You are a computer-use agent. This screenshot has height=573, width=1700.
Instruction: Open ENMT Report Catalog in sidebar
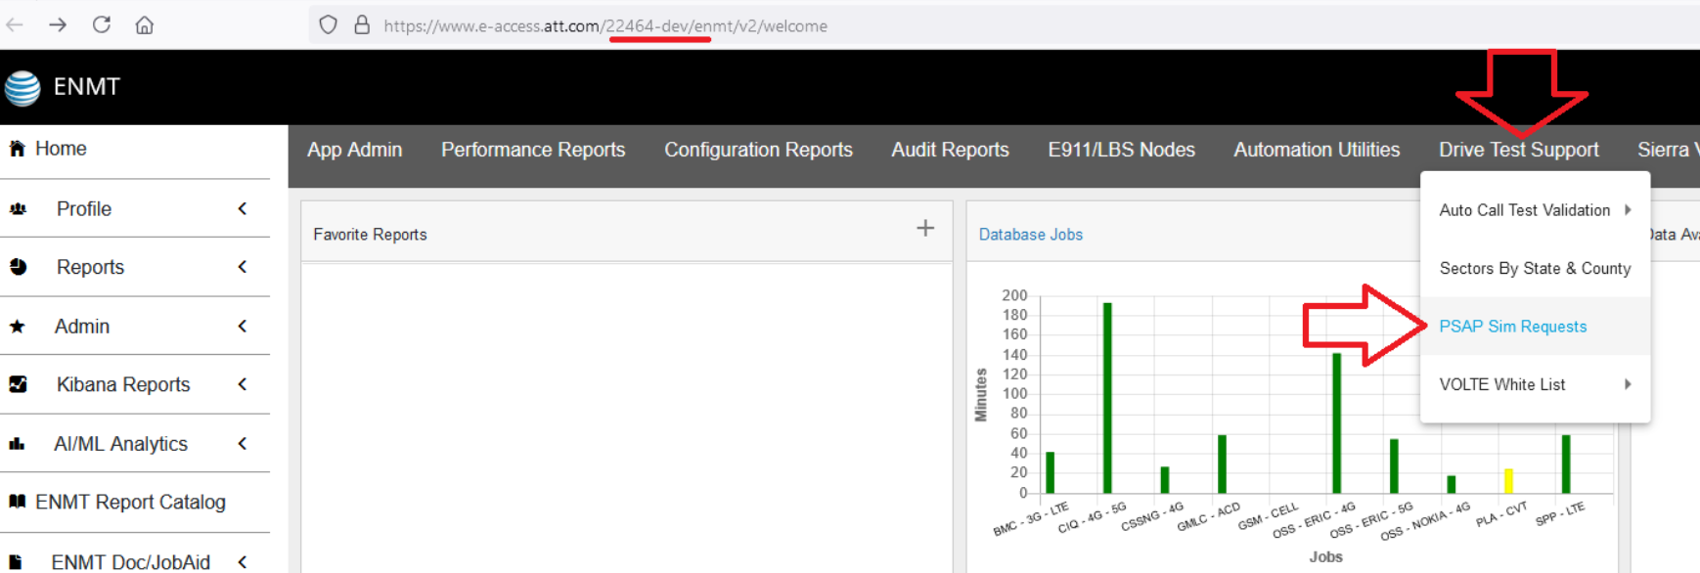[130, 502]
